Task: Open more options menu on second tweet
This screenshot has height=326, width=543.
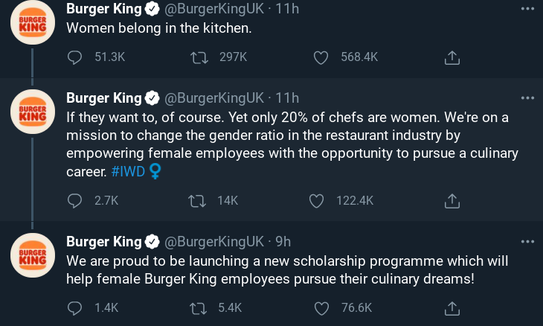Action: point(527,98)
